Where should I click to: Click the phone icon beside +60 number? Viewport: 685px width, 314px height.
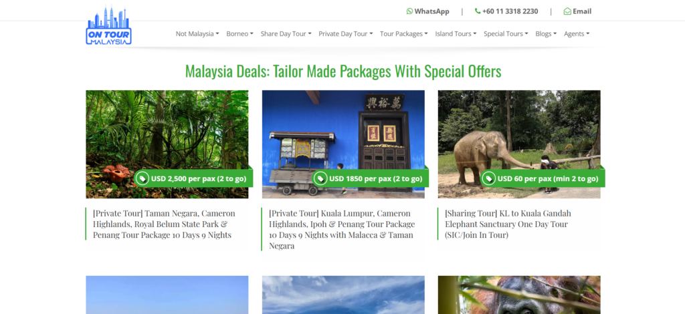coord(478,11)
